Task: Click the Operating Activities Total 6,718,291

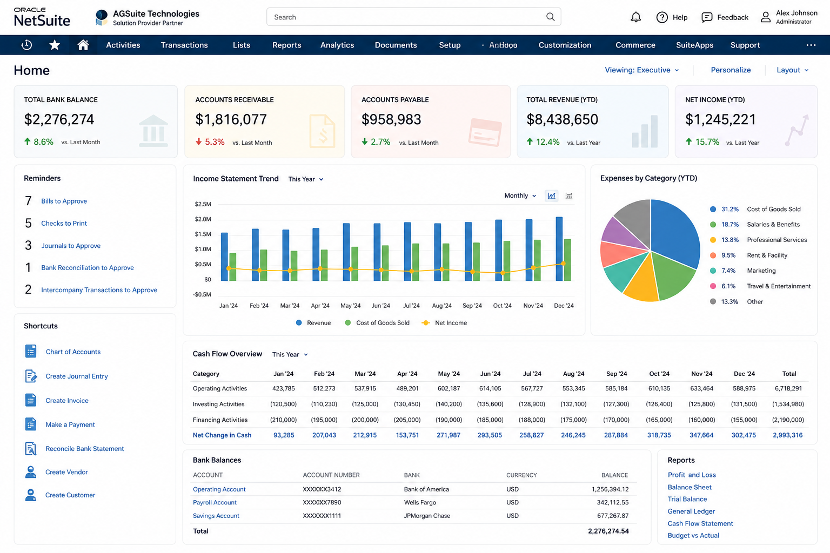Action: point(788,389)
